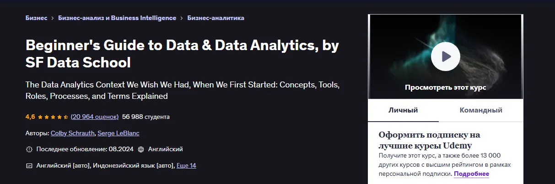The image size is (555, 184).
Task: Open "Бизнес-анализ и Business Intelligence" breadcrumb
Action: coord(117,18)
